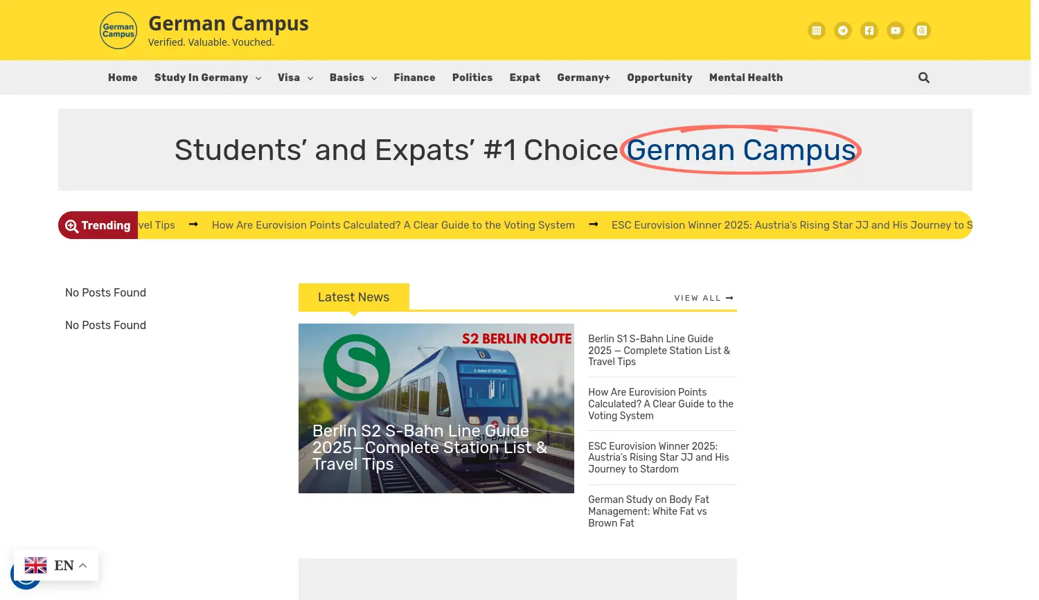Navigate to the Expat section
This screenshot has height=600, width=1039.
pyautogui.click(x=524, y=78)
